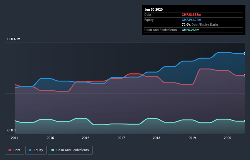Screen dimensions: 250x160
Task: Click the 72.9% Debt/Equity Ratio text
Action: click(x=200, y=25)
